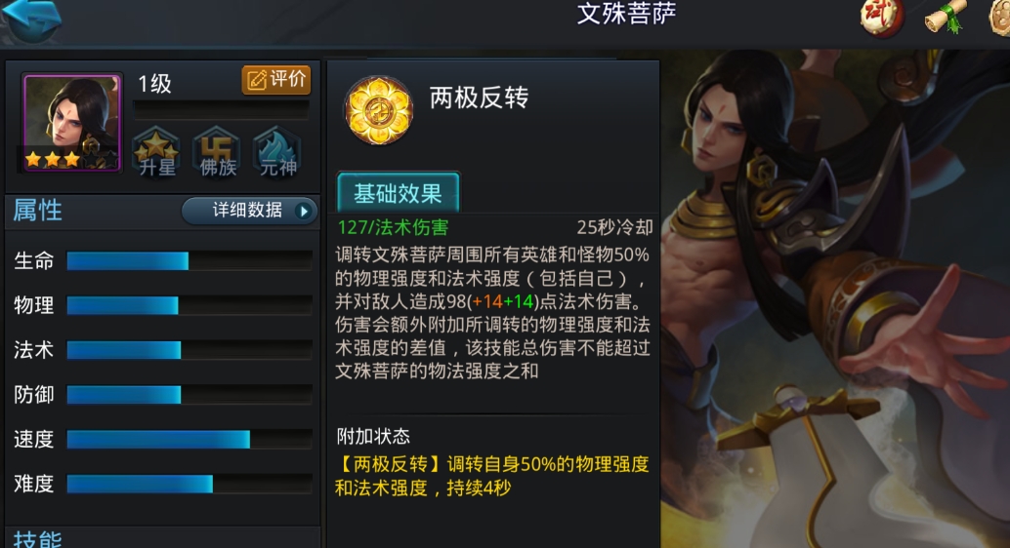The image size is (1010, 548).
Task: Open 详细数据 detailed stats button
Action: (x=250, y=211)
